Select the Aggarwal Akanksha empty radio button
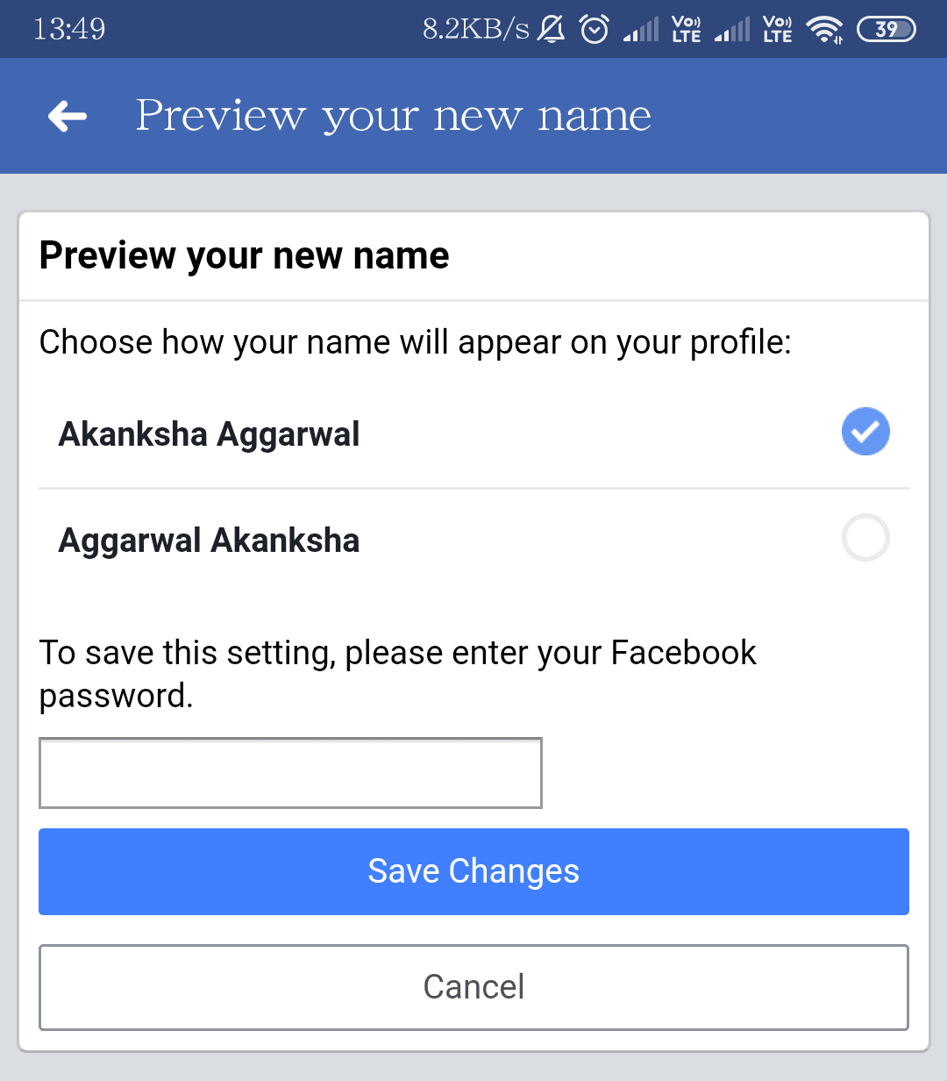The image size is (947, 1081). click(865, 538)
